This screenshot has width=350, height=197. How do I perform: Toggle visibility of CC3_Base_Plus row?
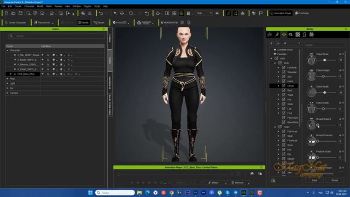(x=43, y=74)
